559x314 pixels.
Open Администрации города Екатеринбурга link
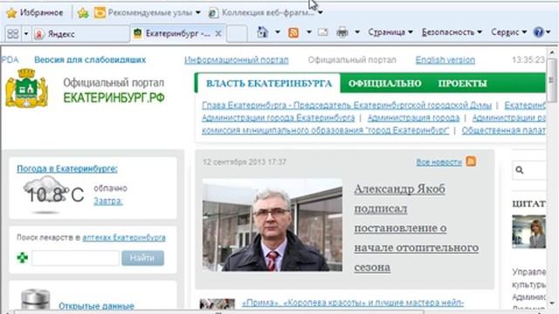(x=278, y=118)
